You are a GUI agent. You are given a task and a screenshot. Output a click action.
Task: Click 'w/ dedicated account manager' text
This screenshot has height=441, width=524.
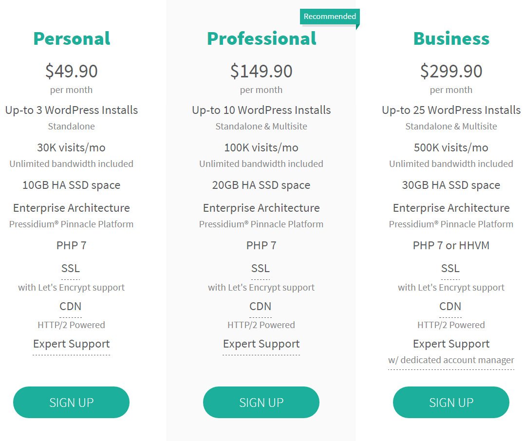(x=451, y=360)
